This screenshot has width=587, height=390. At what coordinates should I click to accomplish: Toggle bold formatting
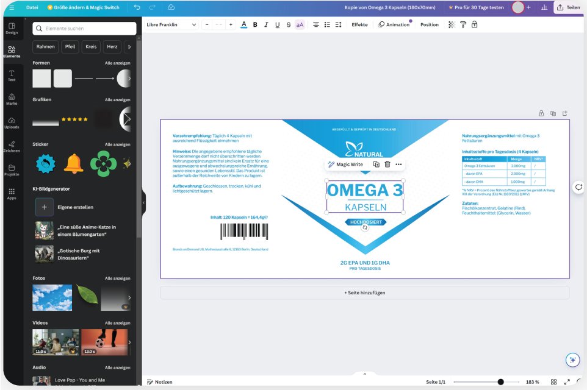click(x=255, y=25)
